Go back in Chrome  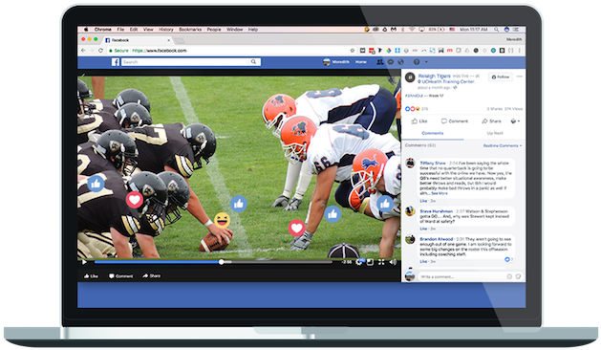click(x=83, y=51)
